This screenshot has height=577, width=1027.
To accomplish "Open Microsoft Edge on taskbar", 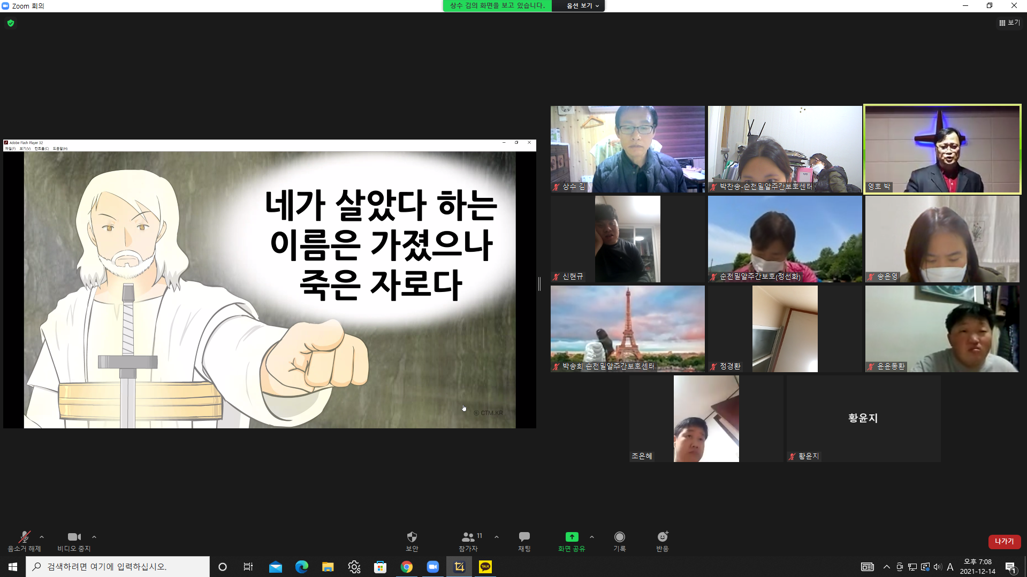I will pos(302,567).
